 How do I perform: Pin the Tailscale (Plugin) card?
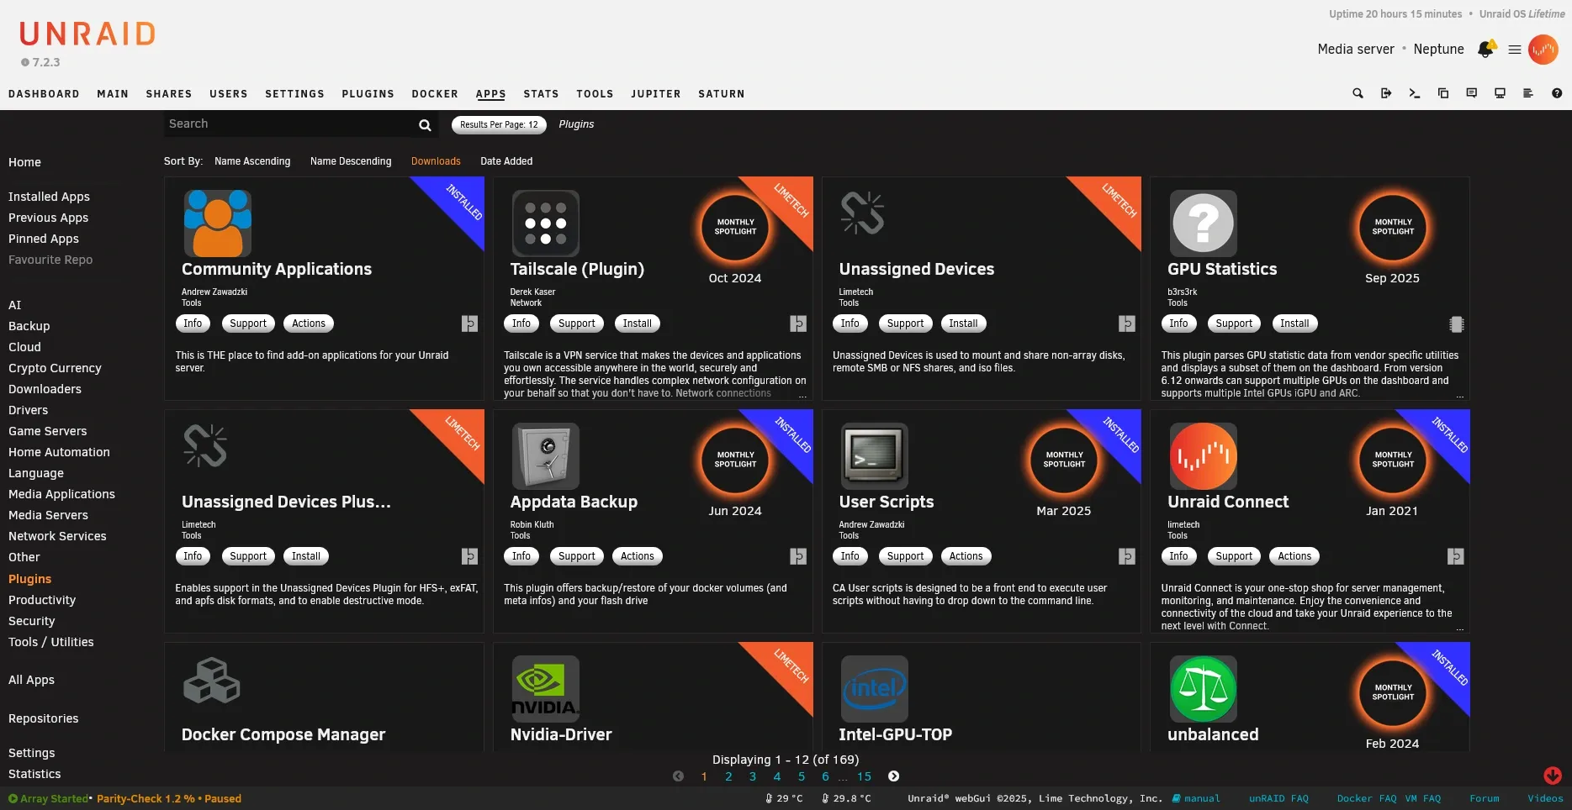pyautogui.click(x=798, y=323)
